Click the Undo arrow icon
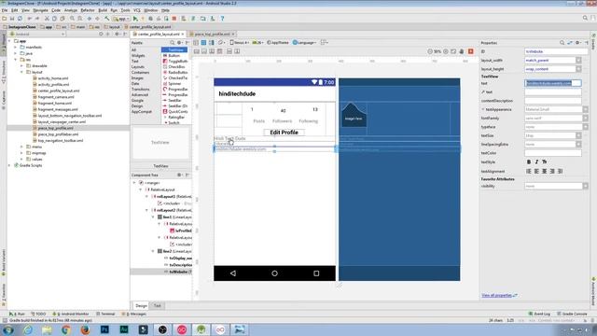This screenshot has height=336, width=597. (x=29, y=19)
